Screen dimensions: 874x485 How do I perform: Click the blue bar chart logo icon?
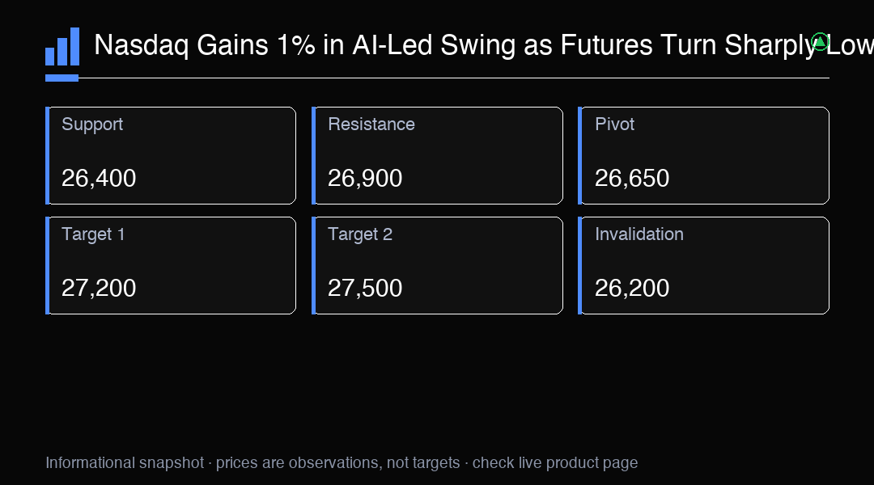pyautogui.click(x=62, y=46)
